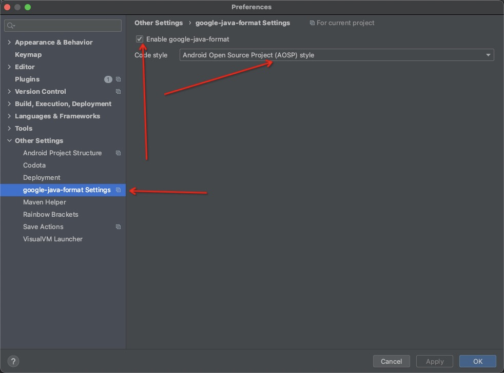Expand Languages & Frameworks chevron

[x=9, y=116]
